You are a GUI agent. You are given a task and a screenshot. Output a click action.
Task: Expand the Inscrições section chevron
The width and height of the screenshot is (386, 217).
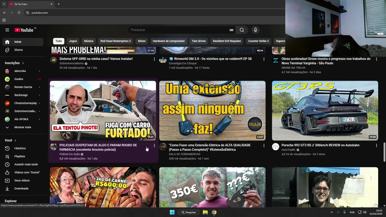point(23,63)
